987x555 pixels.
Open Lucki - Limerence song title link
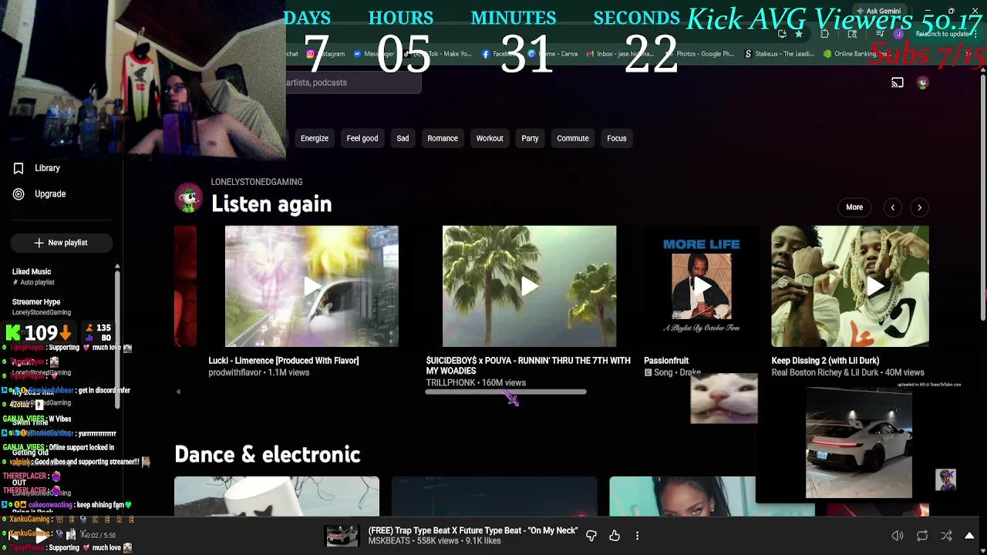point(284,361)
